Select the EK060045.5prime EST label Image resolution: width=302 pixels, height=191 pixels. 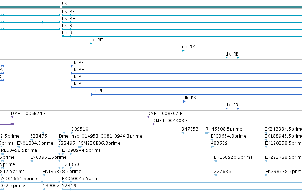pos(81,179)
